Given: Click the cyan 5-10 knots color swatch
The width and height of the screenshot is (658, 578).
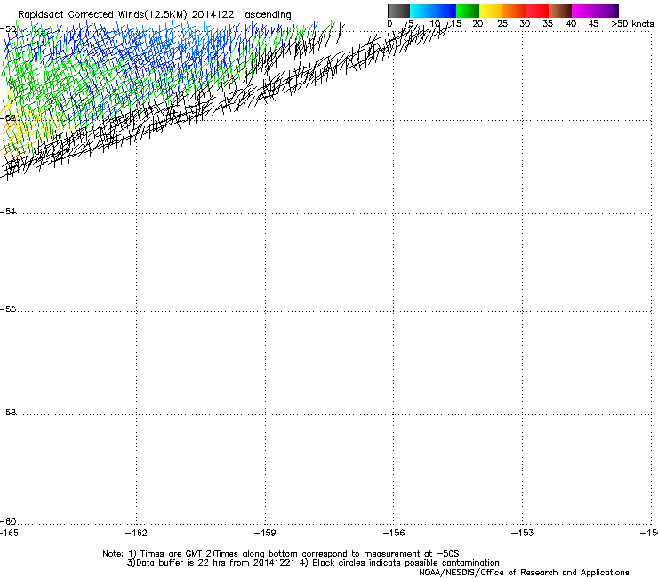Looking at the screenshot, I should pyautogui.click(x=421, y=11).
